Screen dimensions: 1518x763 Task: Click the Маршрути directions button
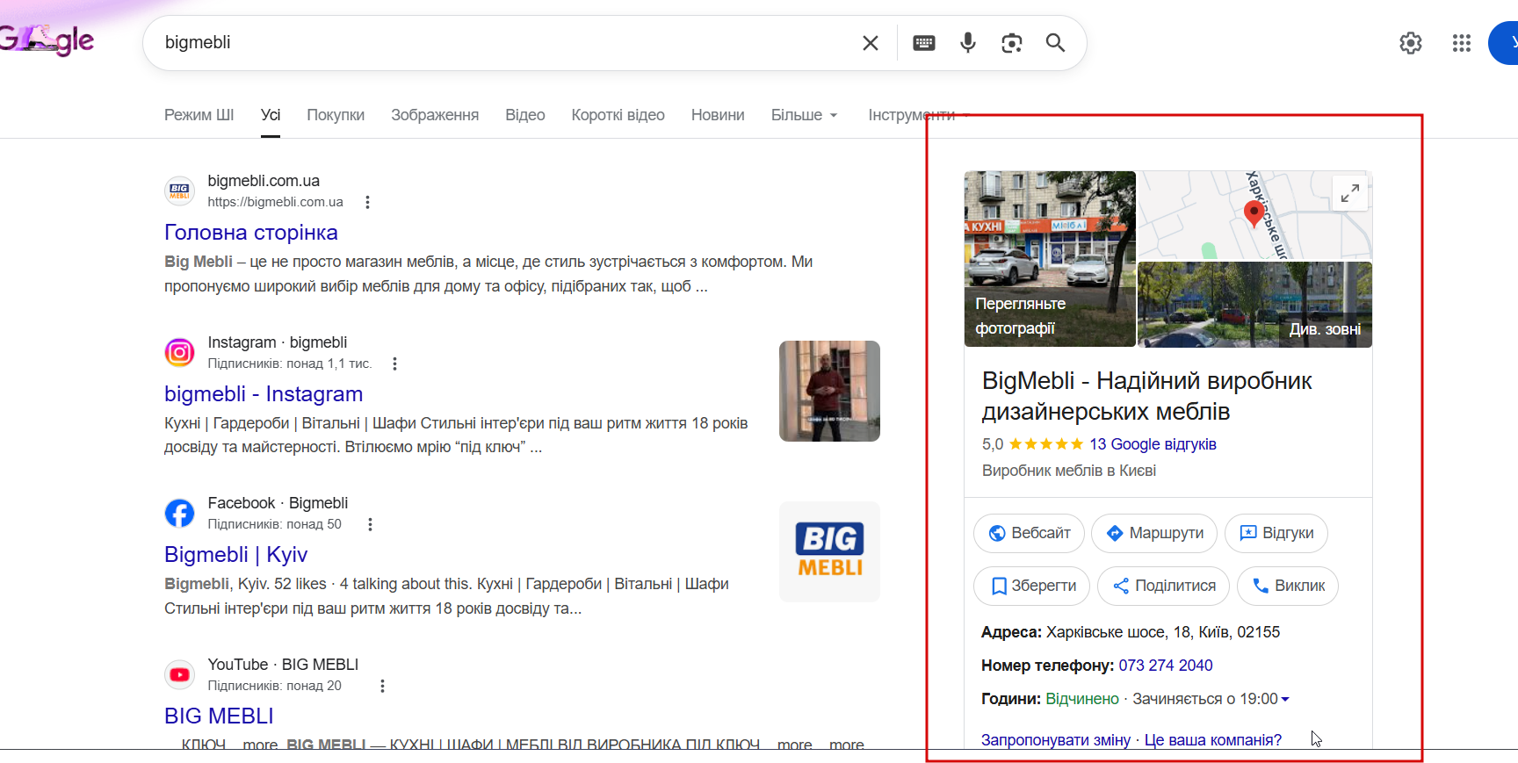pos(1154,533)
